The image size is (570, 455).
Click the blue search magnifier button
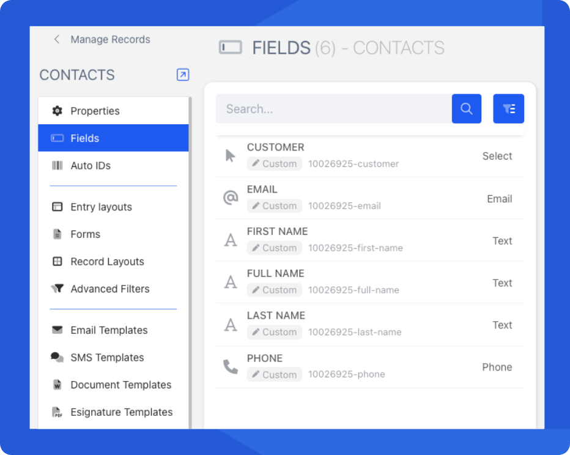coord(467,109)
